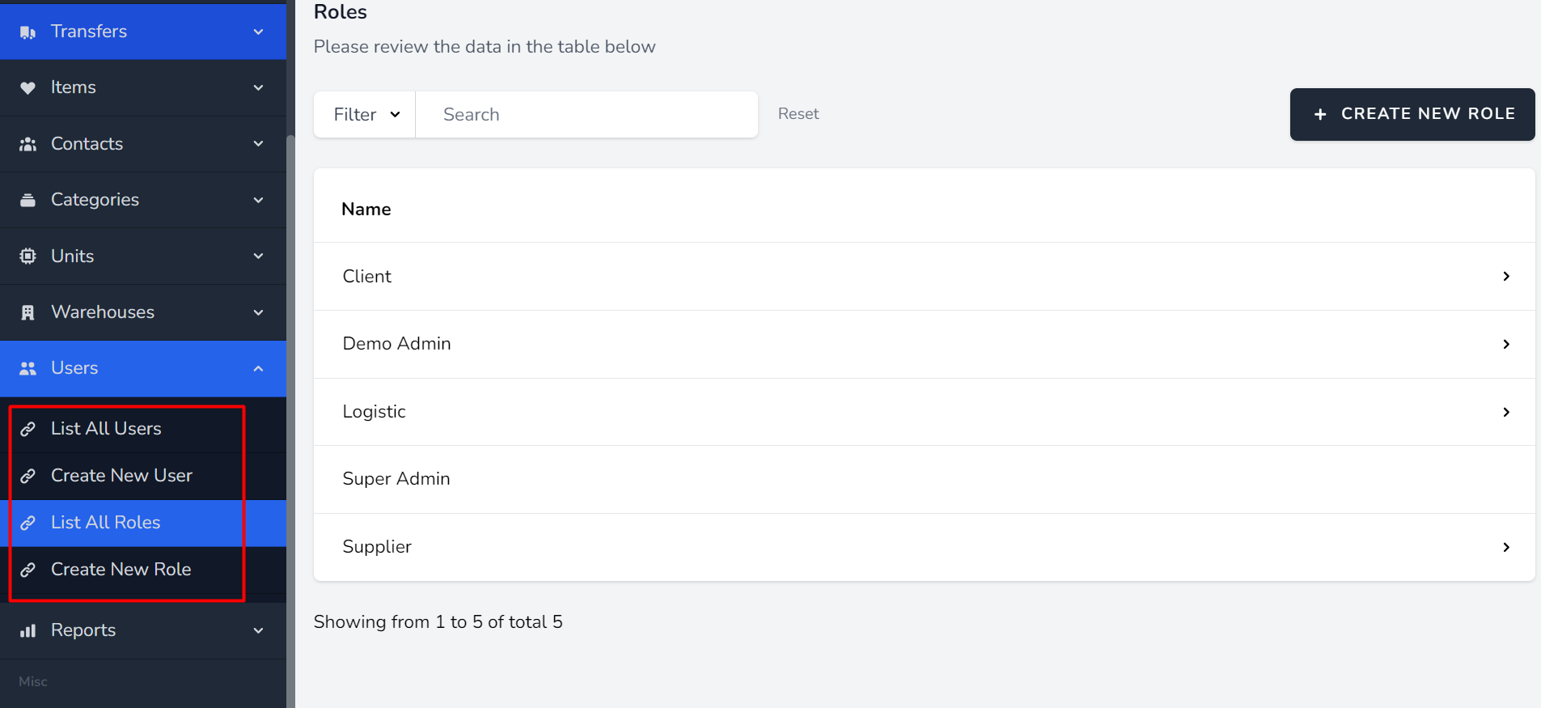Image resolution: width=1541 pixels, height=708 pixels.
Task: Open List All Users menu item
Action: click(106, 429)
